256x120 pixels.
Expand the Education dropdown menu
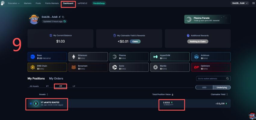pyautogui.click(x=14, y=3)
